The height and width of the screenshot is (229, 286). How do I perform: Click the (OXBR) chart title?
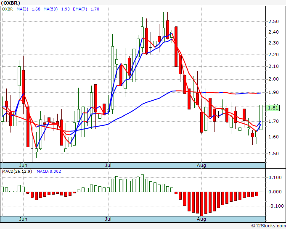tap(11, 3)
